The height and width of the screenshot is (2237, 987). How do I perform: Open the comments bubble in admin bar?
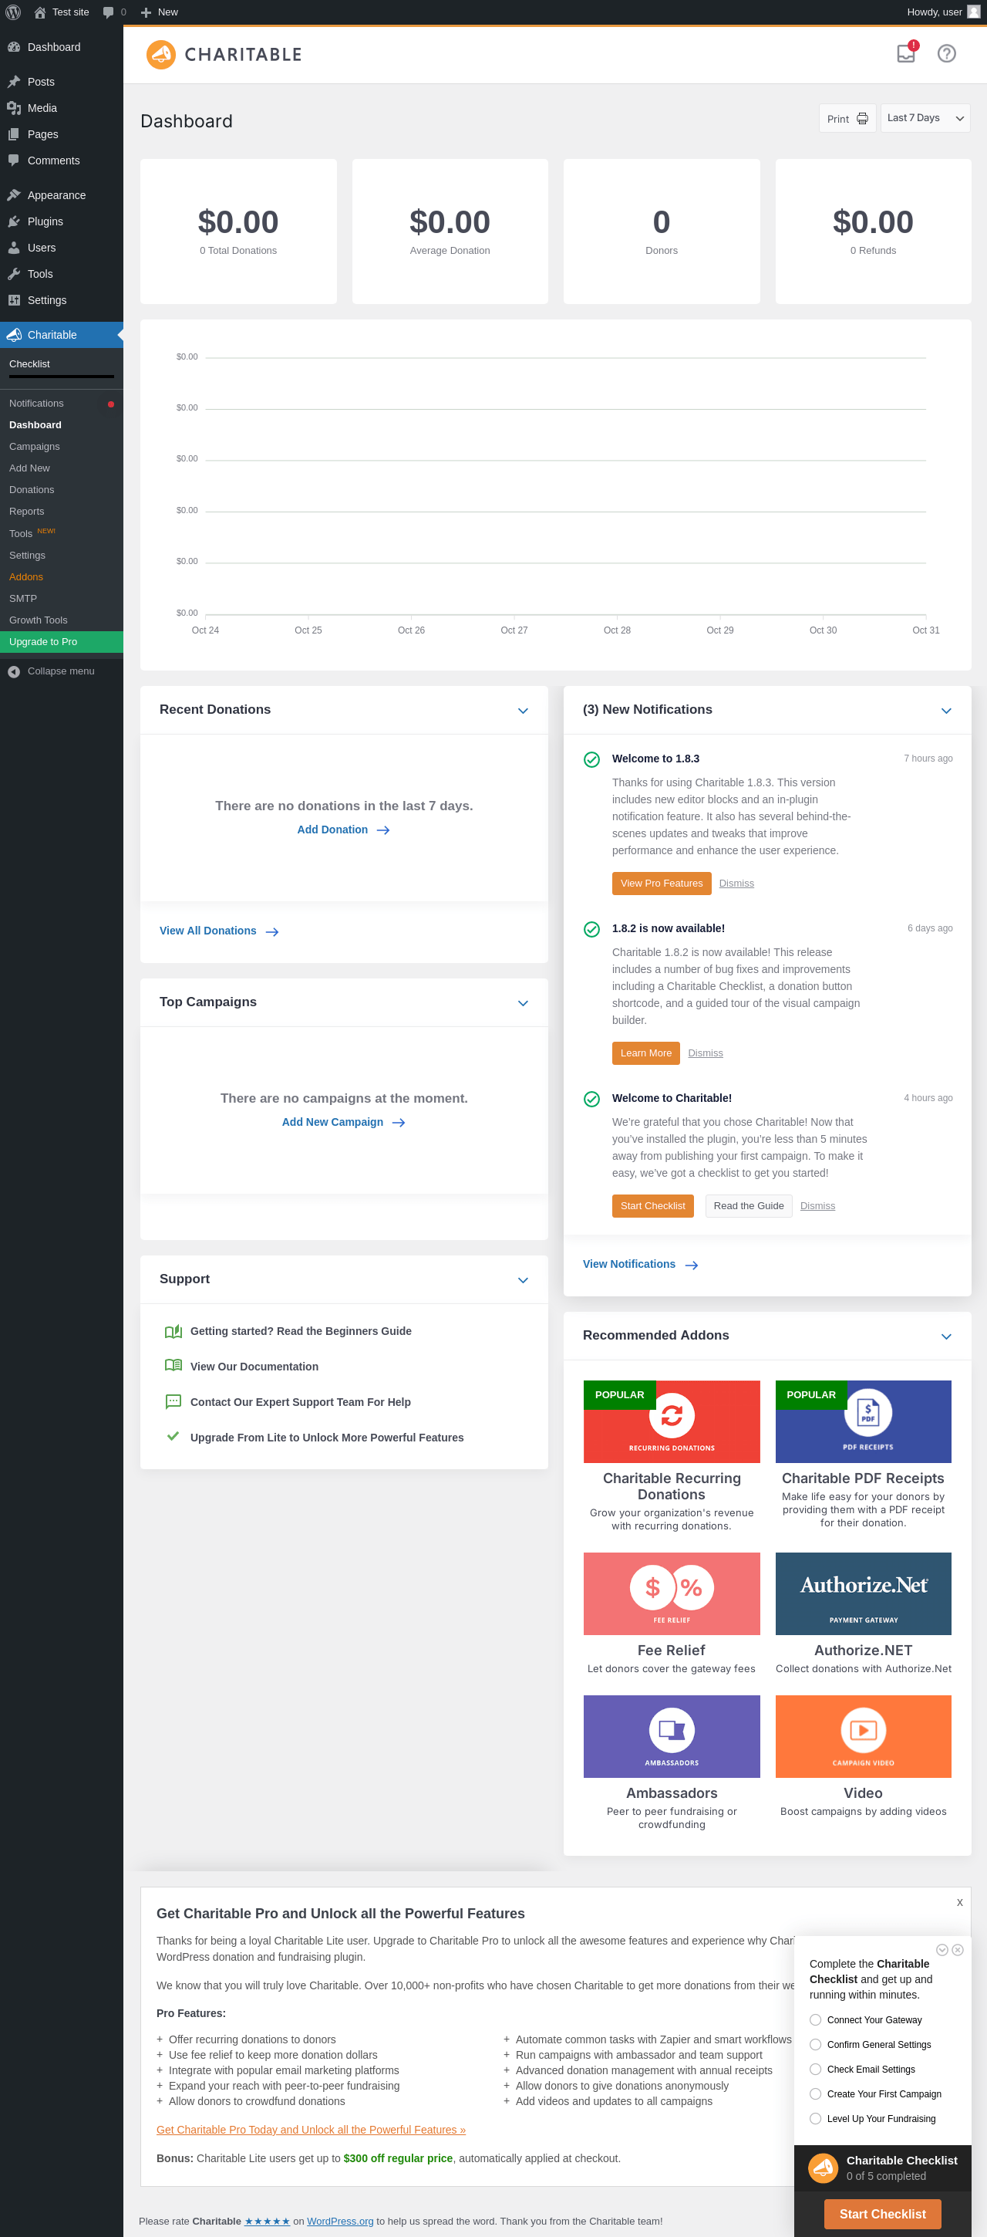click(x=109, y=12)
